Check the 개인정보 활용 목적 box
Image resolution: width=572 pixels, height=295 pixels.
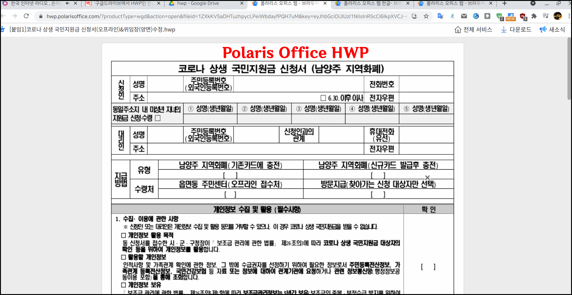123,235
